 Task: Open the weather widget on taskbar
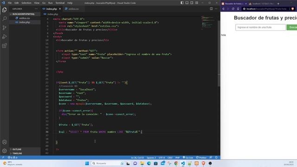13,163
